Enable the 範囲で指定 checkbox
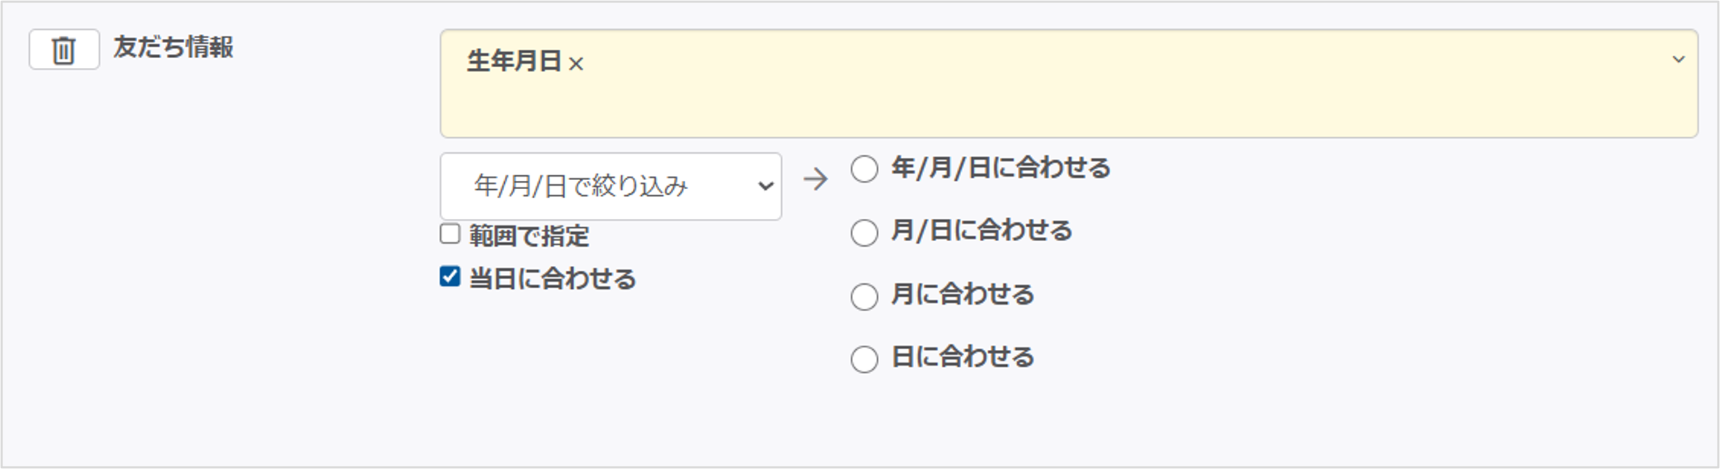Viewport: 1720px width, 469px height. (x=450, y=234)
